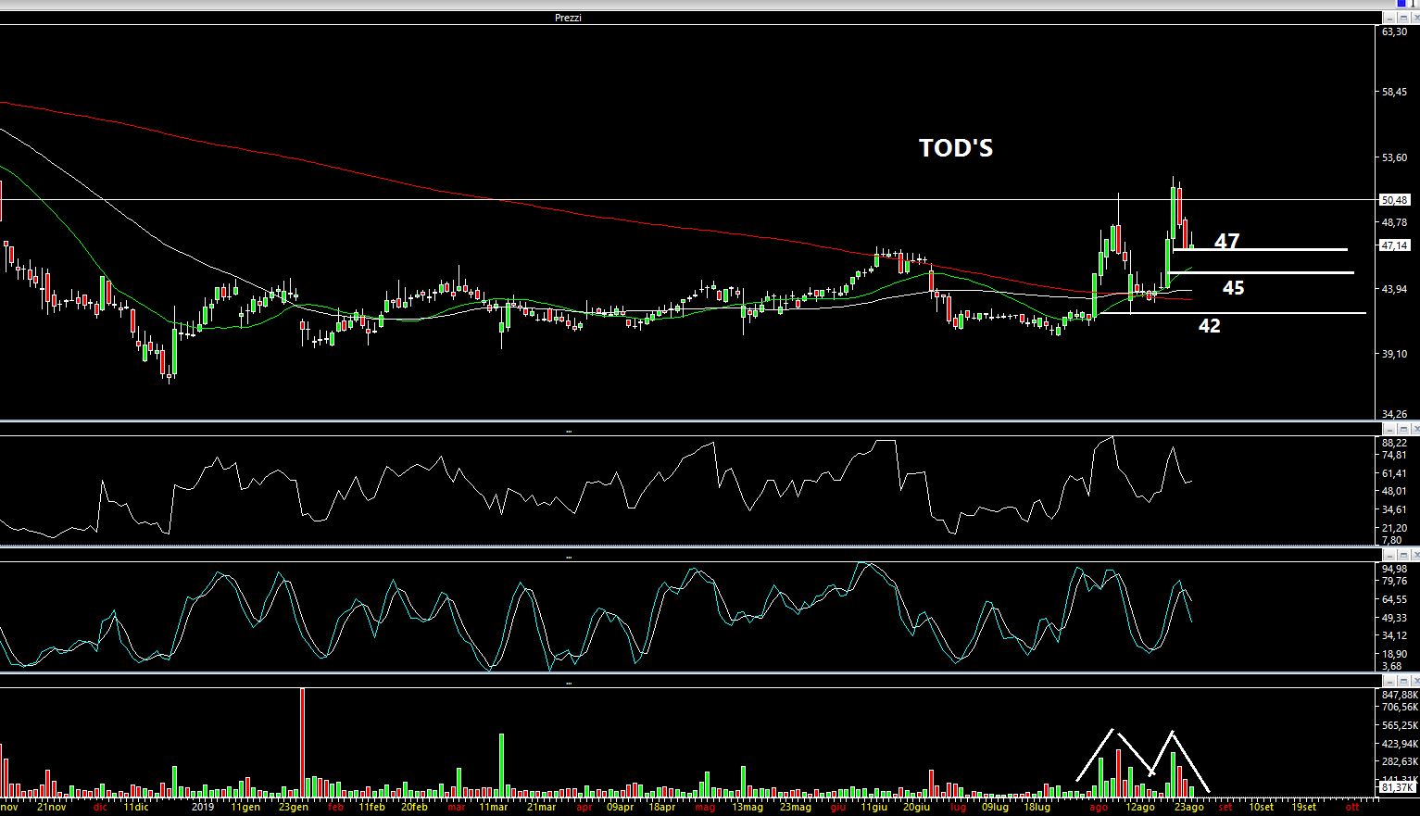This screenshot has height=816, width=1420.
Task: Click the Prezzi panel title
Action: click(x=567, y=18)
